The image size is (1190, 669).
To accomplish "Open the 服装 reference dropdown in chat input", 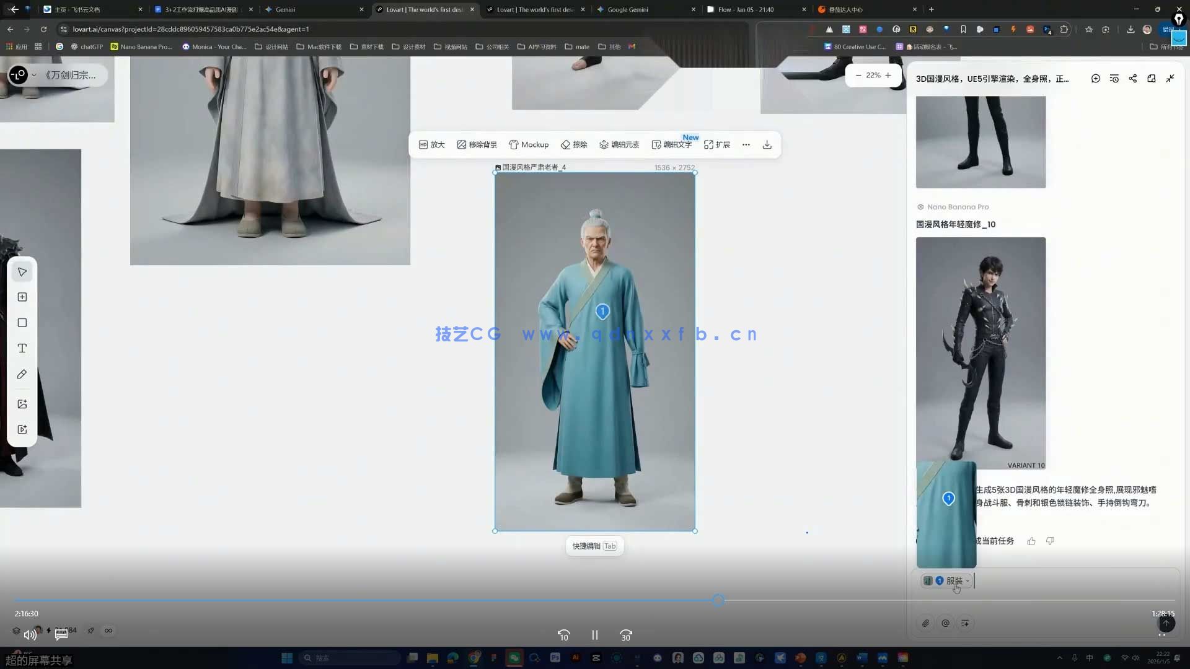I will [956, 580].
